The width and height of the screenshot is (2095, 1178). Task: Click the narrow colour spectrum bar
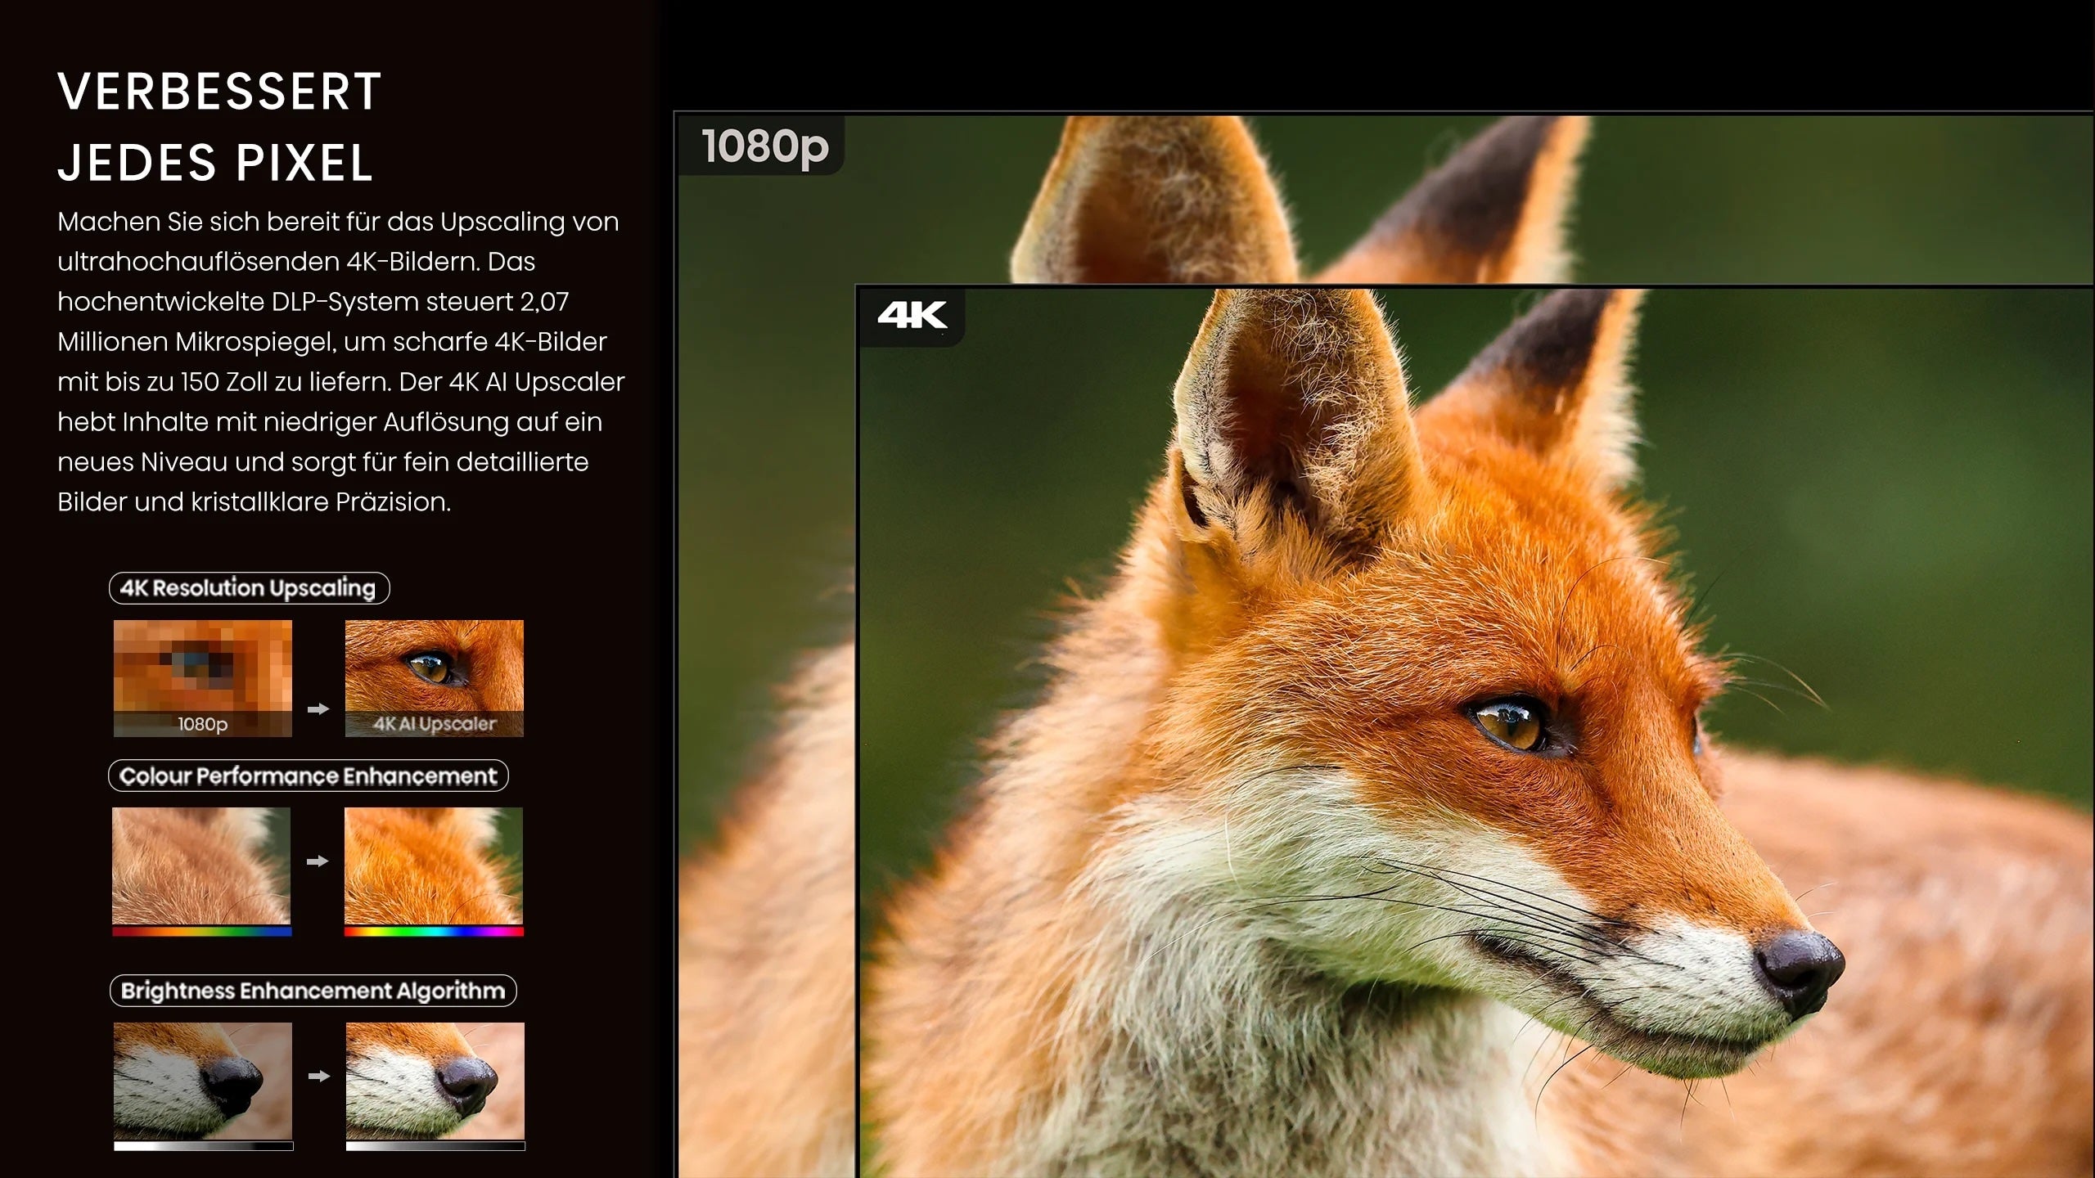[x=201, y=931]
